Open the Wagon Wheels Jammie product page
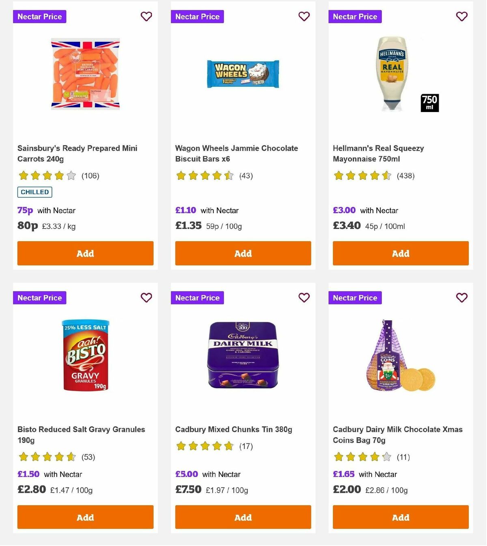Screen dimensions: 487x546 tap(236, 153)
